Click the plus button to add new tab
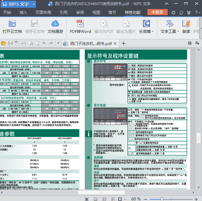 123,43
